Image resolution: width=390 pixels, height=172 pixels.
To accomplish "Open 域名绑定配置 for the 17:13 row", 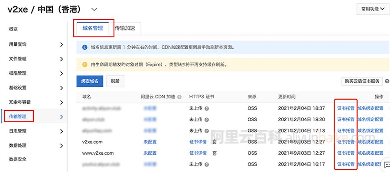I will click(370, 131).
